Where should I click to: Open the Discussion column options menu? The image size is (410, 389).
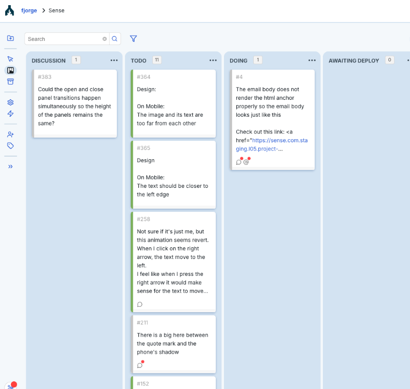[x=114, y=60]
